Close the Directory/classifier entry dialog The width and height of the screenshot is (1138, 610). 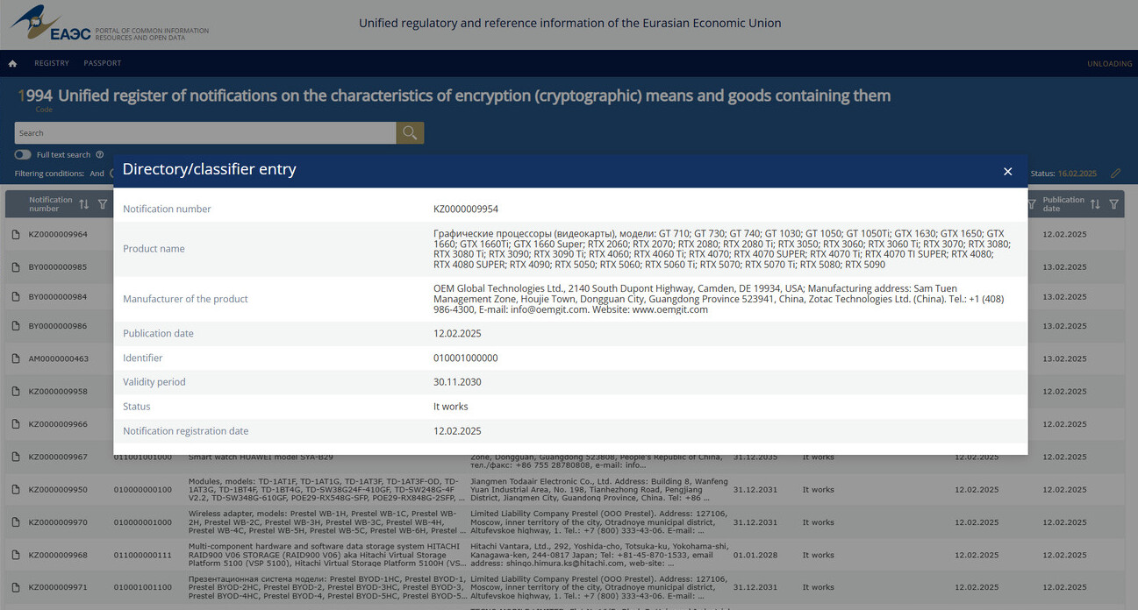(x=1007, y=172)
